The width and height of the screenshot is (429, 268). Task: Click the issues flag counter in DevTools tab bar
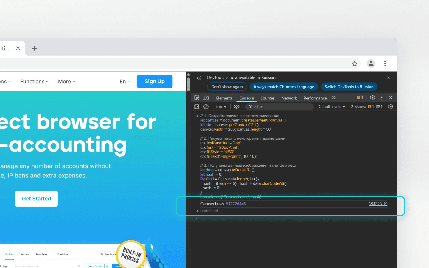360,98
